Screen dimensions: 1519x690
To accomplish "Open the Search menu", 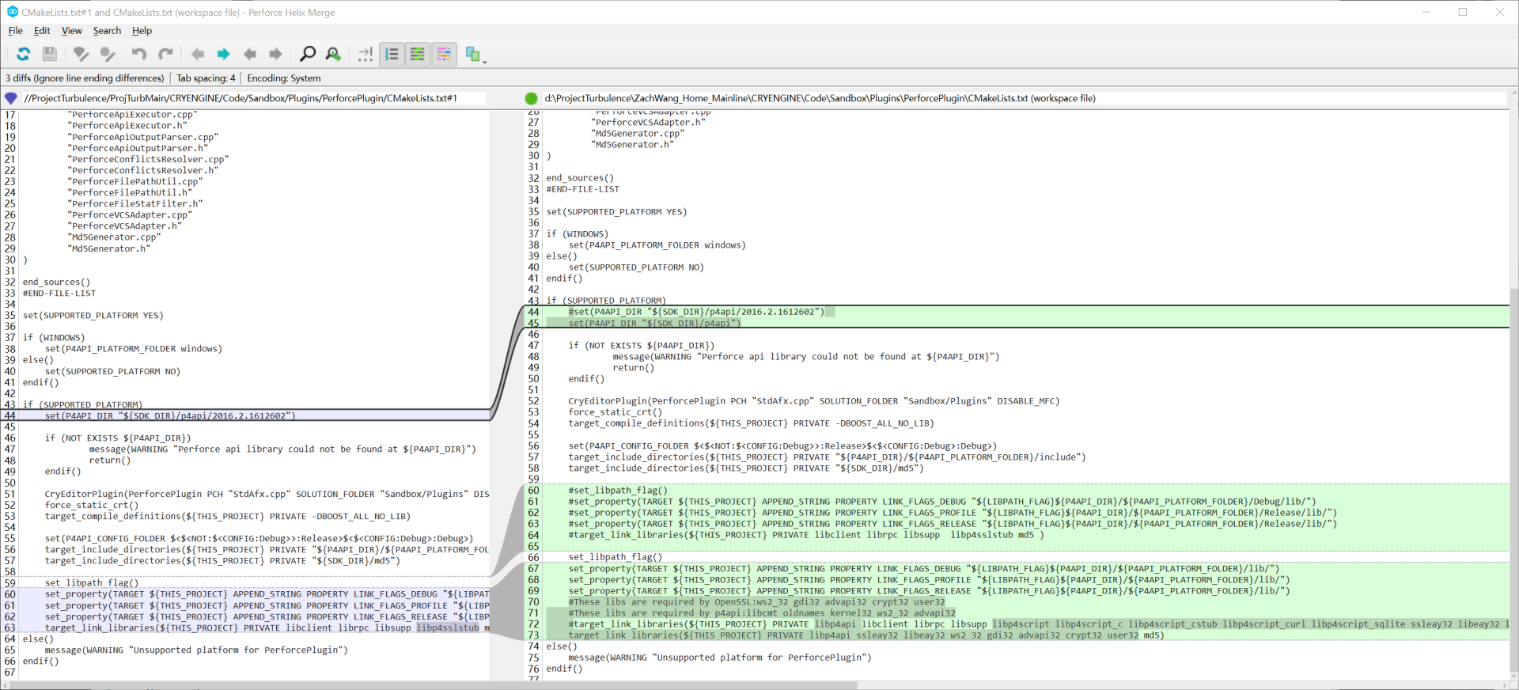I will [107, 31].
